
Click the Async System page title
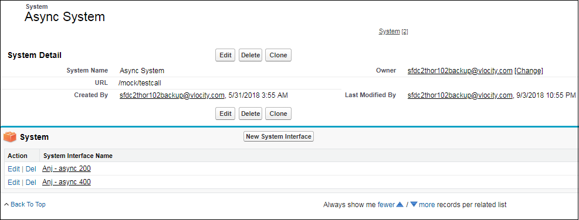(x=65, y=17)
